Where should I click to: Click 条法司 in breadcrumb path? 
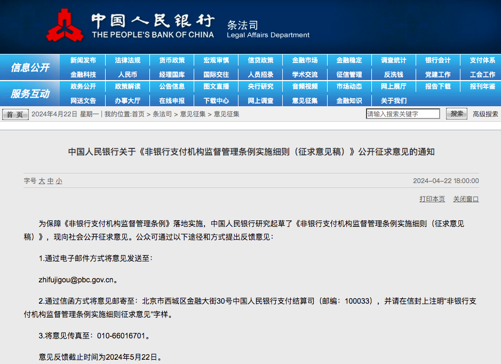(162, 114)
